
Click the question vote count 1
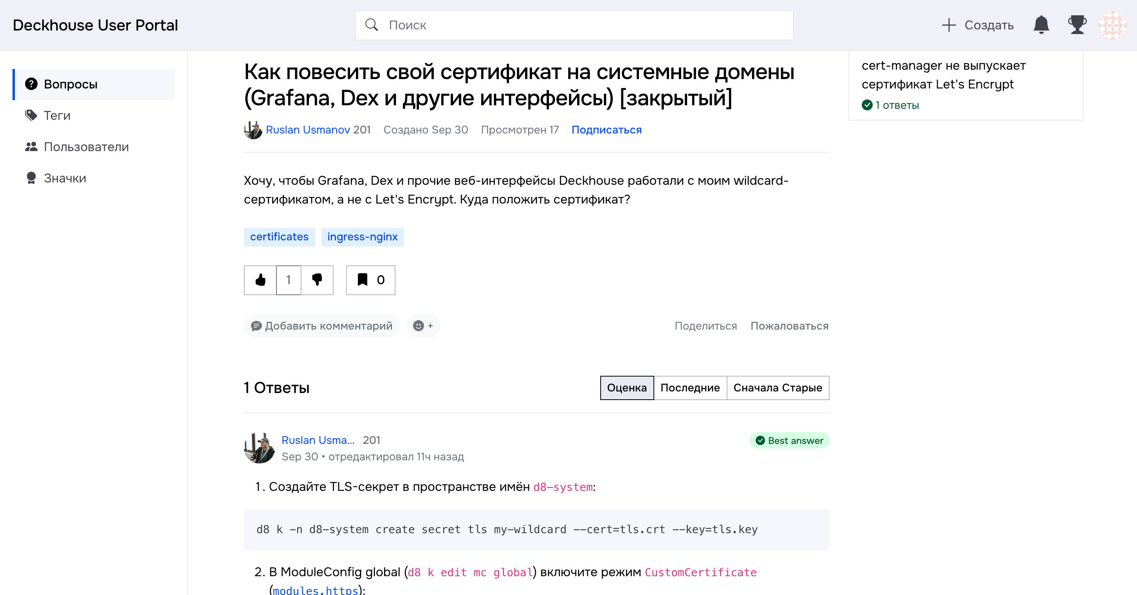[x=289, y=280]
